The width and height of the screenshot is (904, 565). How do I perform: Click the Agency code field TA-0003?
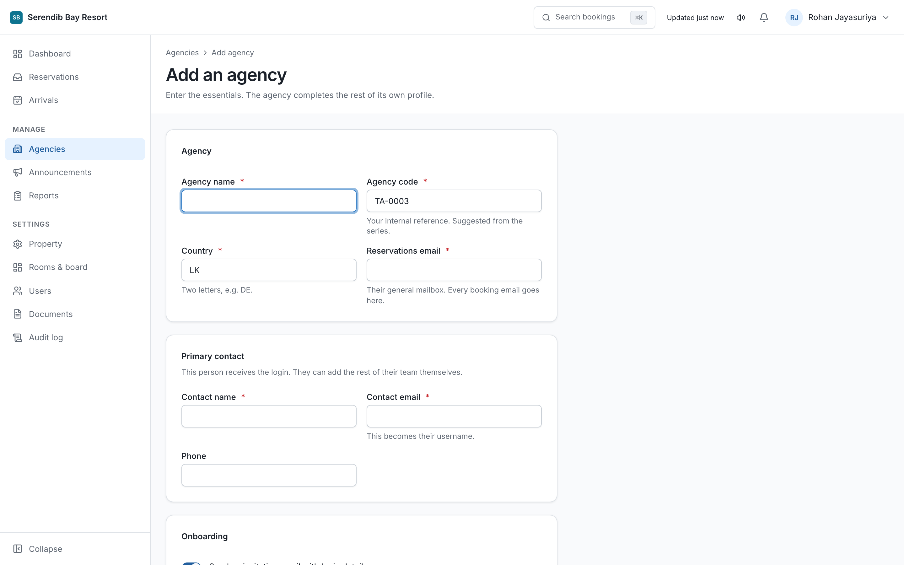point(454,201)
